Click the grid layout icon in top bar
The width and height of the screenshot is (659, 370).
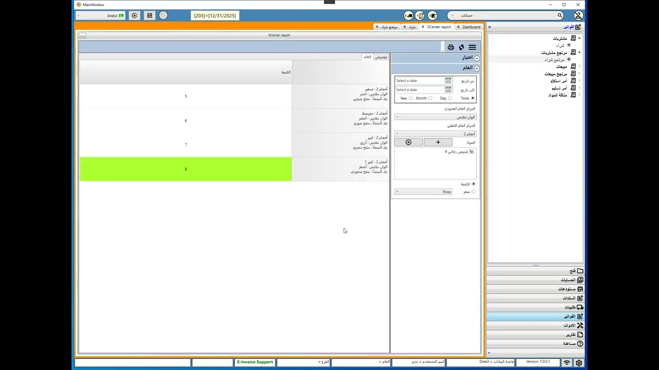(149, 15)
